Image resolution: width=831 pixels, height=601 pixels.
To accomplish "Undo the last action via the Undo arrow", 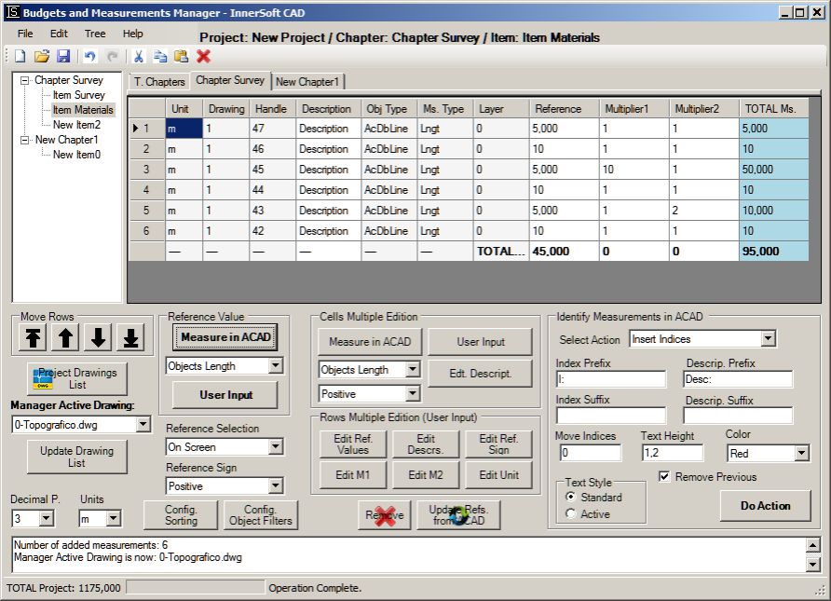I will coord(88,56).
